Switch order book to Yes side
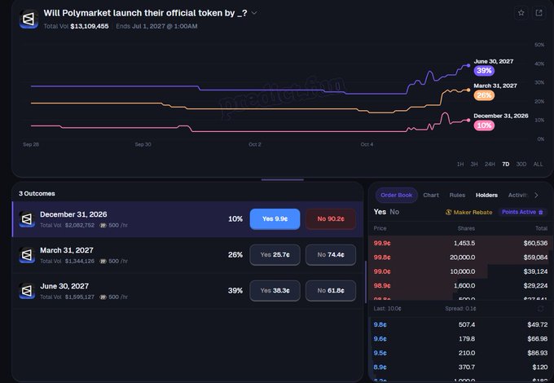 tap(380, 212)
